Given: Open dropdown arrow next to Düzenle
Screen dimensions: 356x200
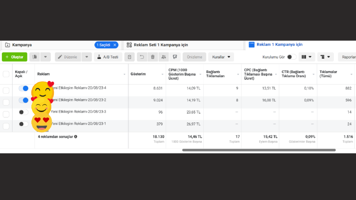Looking at the screenshot, I should (x=87, y=57).
